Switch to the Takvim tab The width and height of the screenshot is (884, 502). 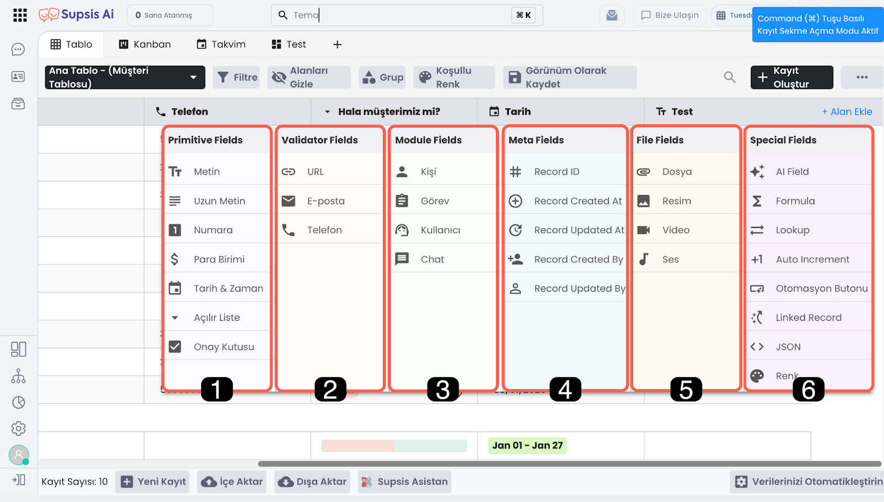click(x=221, y=44)
